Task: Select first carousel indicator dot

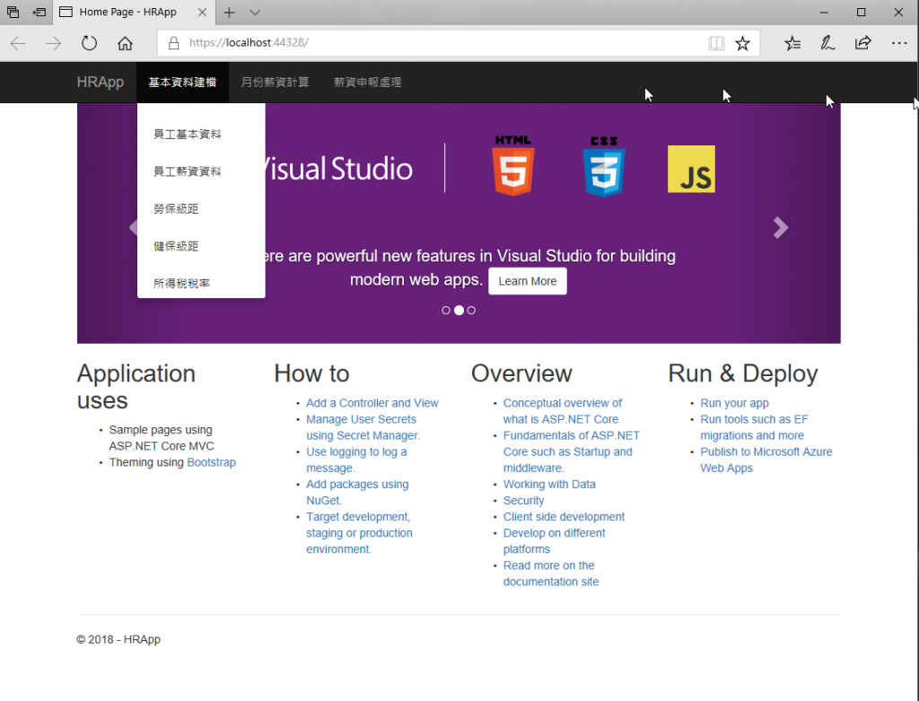Action: pyautogui.click(x=446, y=310)
